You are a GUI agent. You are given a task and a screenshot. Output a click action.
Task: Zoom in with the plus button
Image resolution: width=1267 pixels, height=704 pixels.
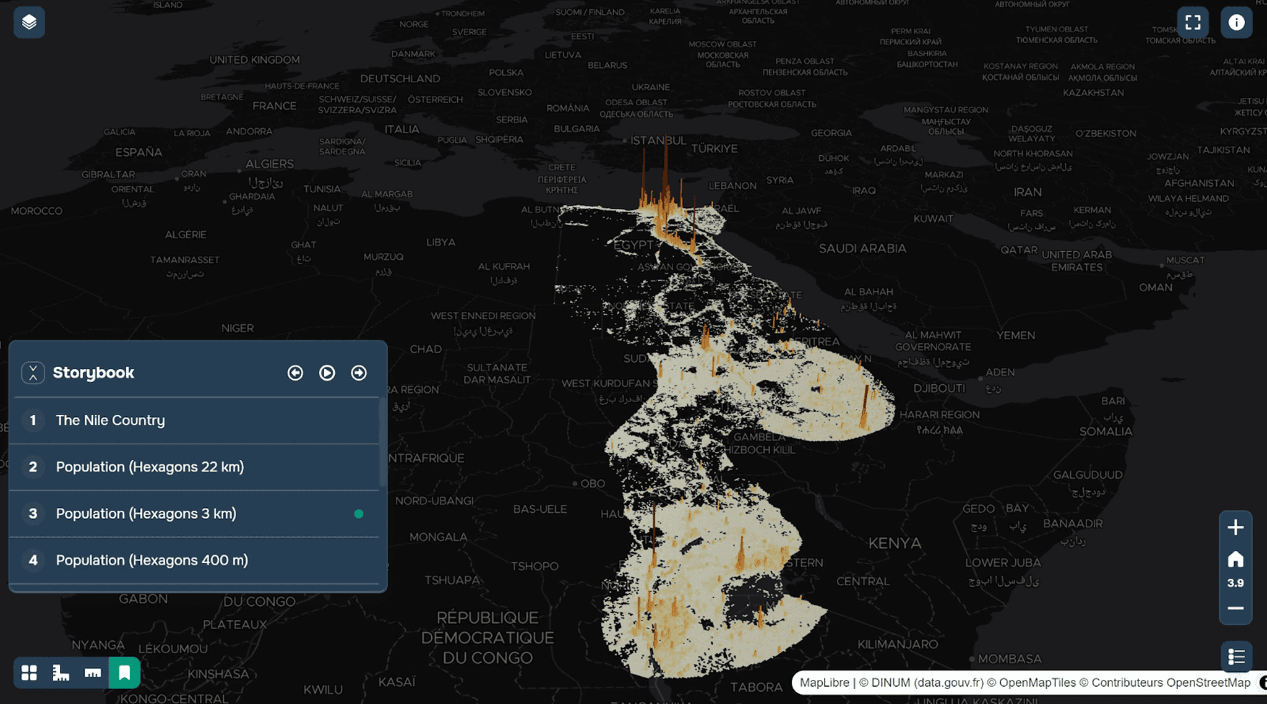coord(1235,527)
